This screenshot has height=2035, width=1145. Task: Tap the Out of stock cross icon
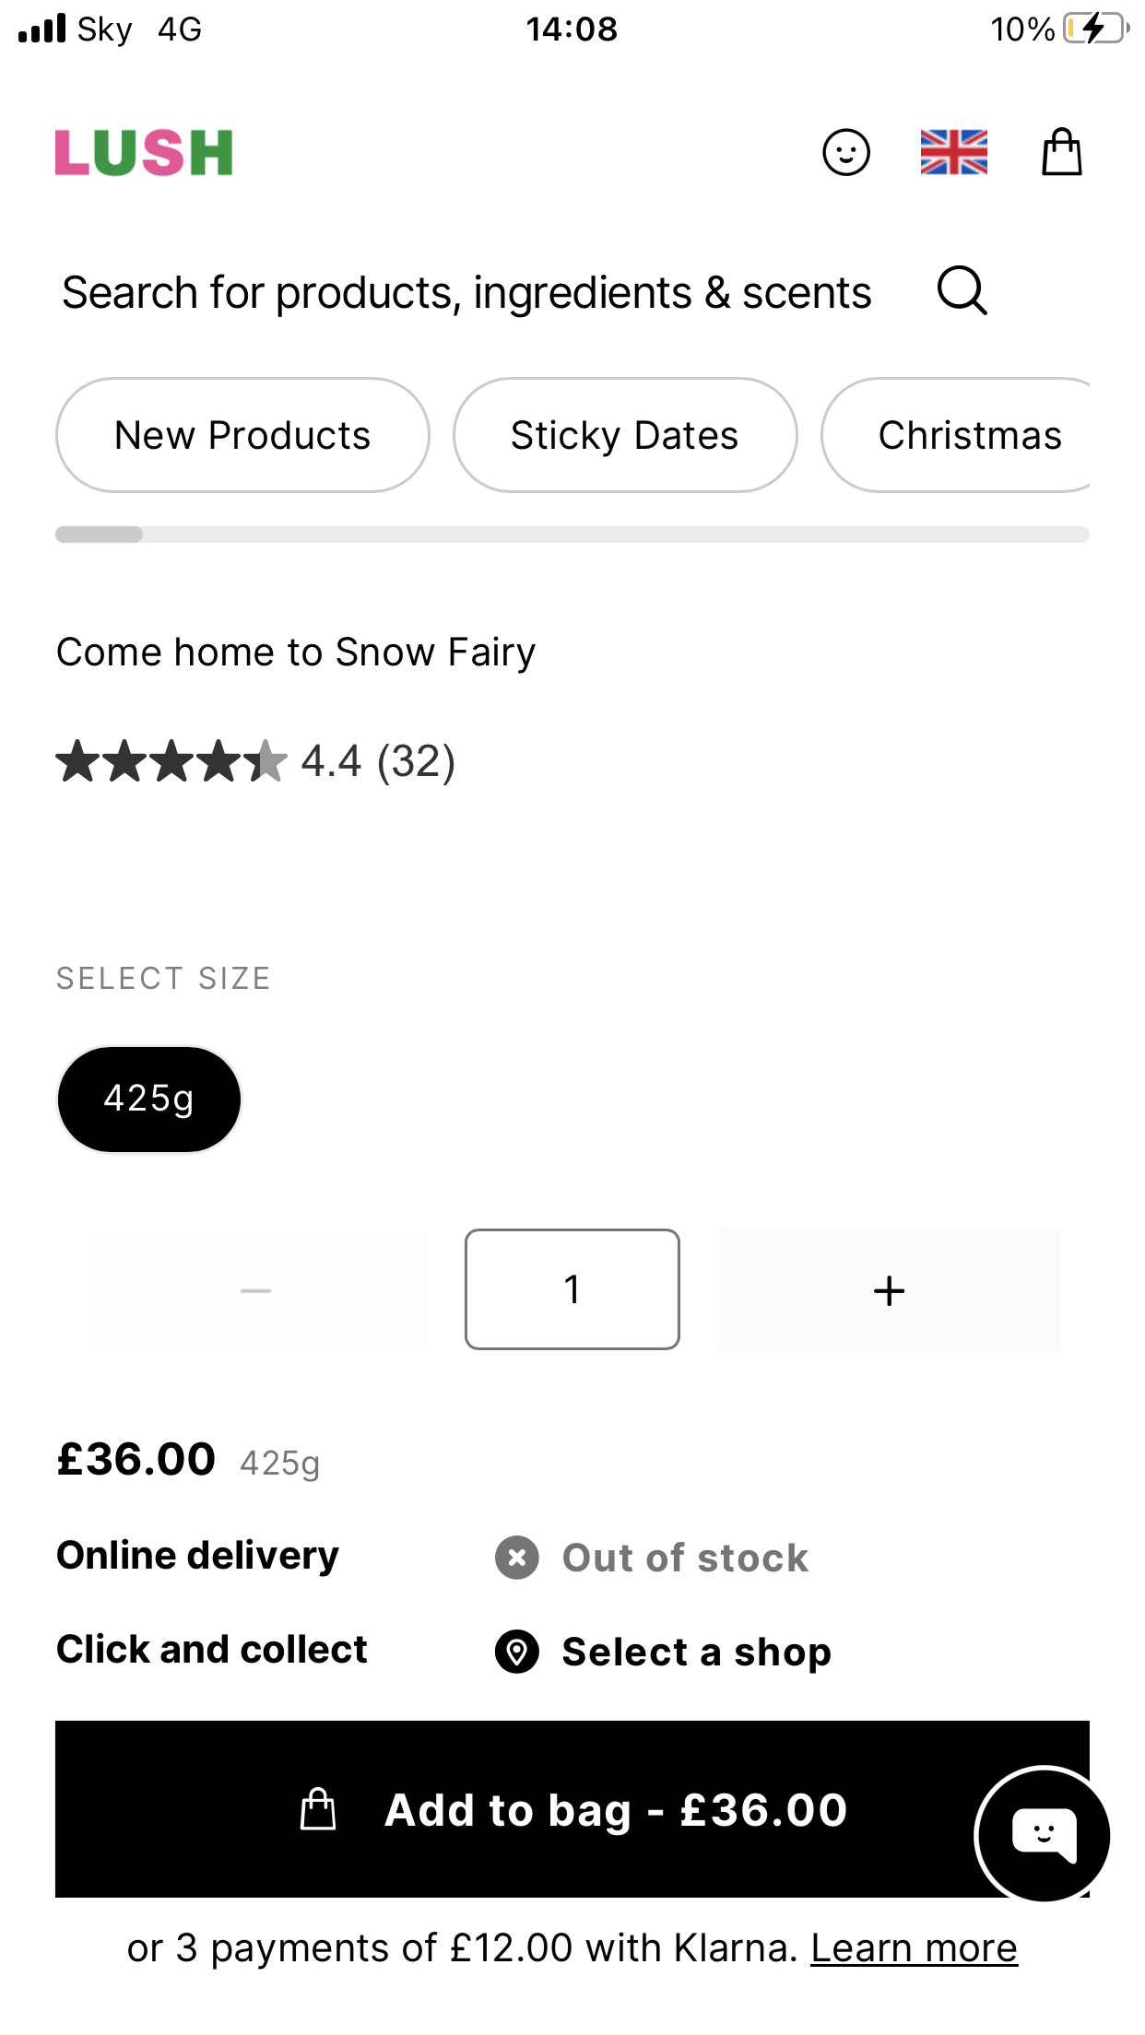(517, 1558)
